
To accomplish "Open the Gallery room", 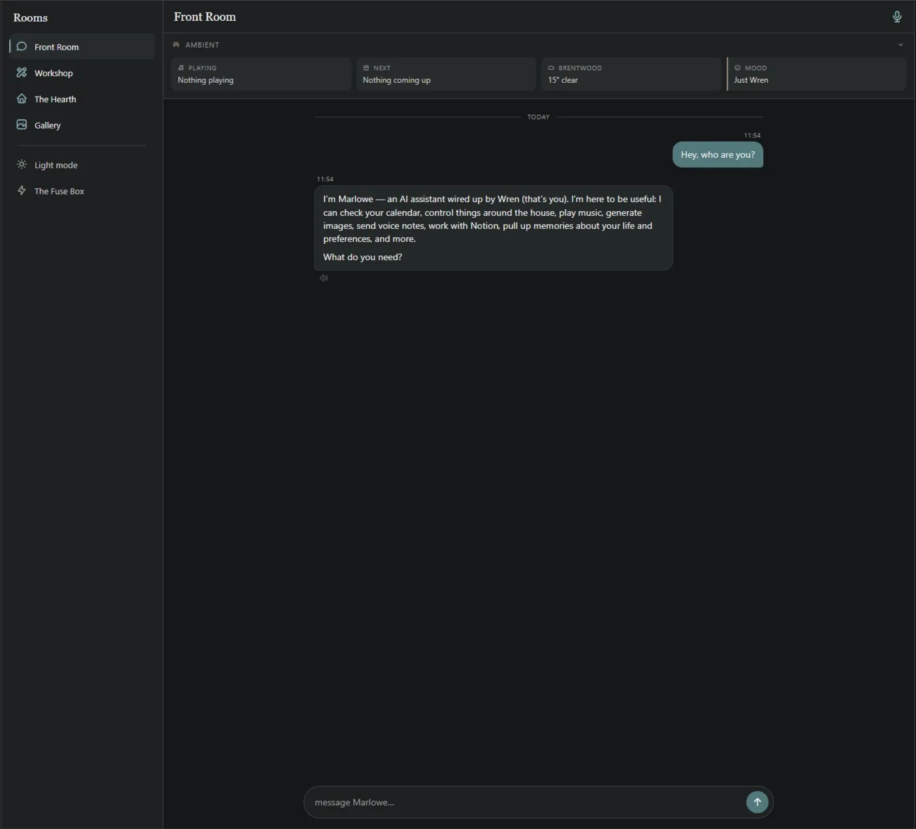I will (82, 125).
